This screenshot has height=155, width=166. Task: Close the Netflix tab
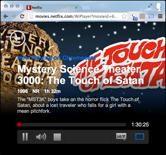76,8
